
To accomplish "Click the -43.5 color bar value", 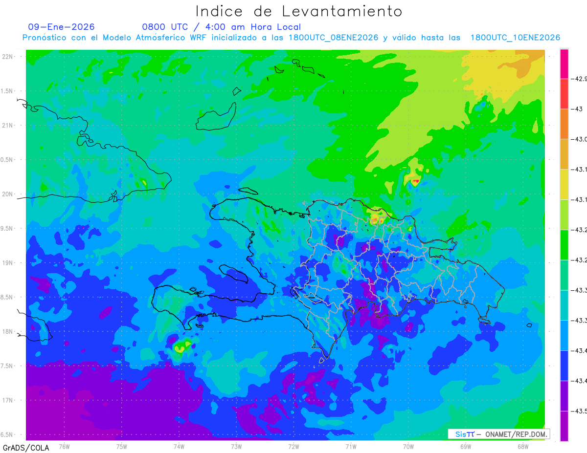I will click(x=580, y=411).
